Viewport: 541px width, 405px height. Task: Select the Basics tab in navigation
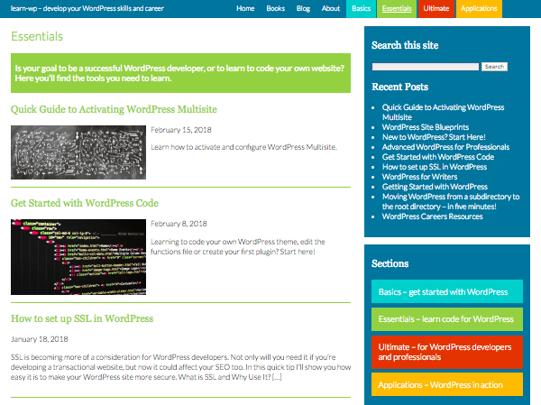pos(361,9)
